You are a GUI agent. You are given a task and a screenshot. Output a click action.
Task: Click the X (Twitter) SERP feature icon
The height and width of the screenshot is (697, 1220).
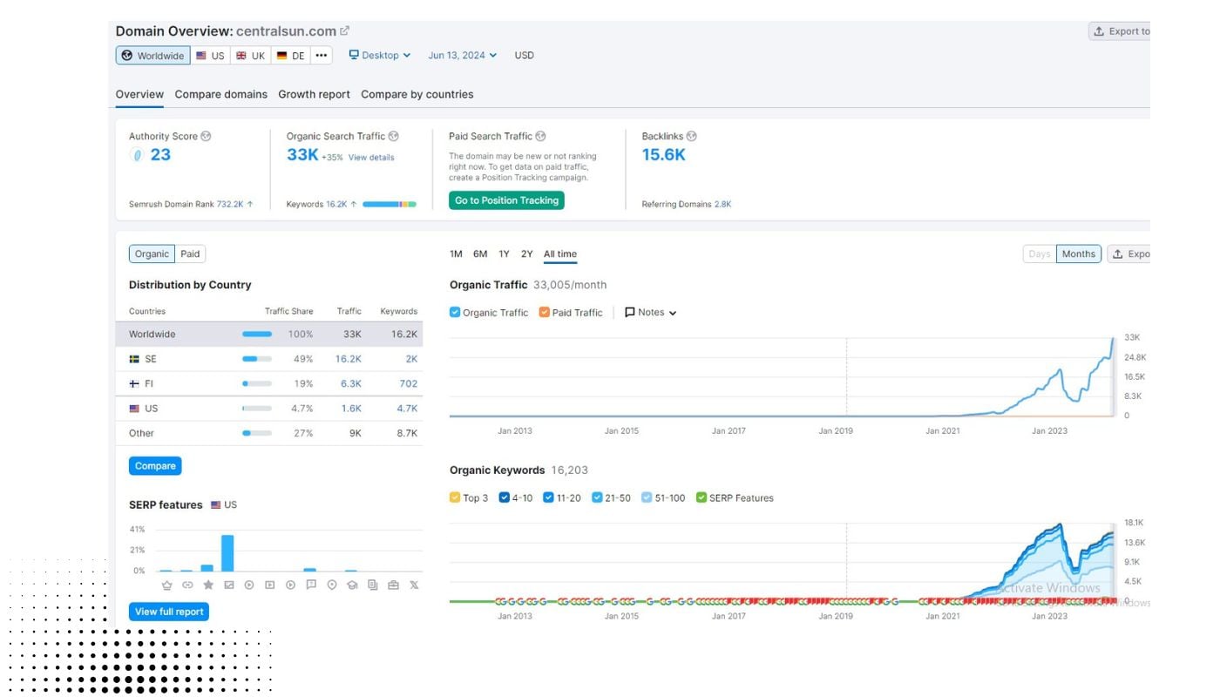point(414,585)
